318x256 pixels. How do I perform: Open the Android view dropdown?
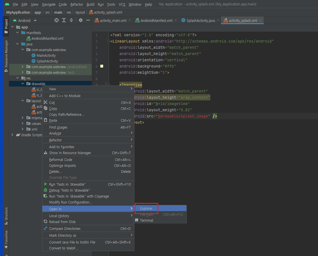coord(25,20)
